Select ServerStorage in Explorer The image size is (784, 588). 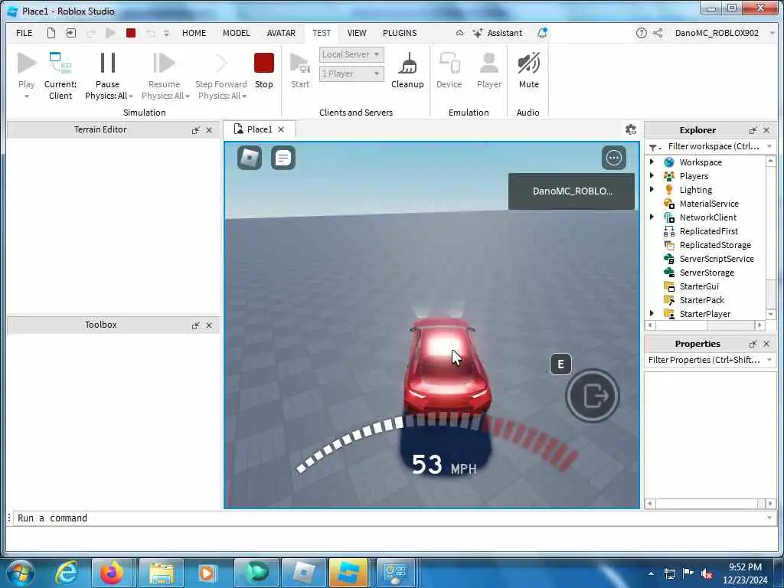click(707, 273)
